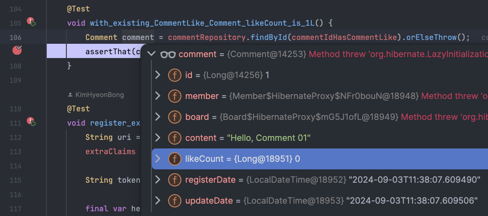Click the field icon next to updateDate
The image size is (488, 216).
point(175,200)
